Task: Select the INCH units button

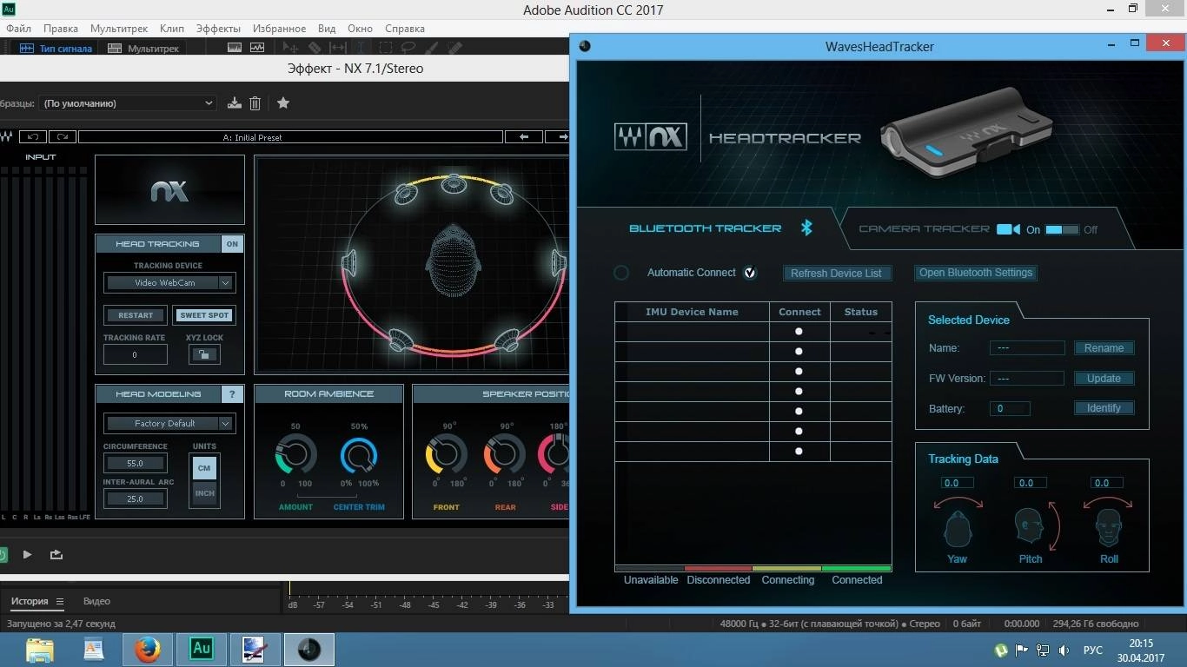Action: coord(204,493)
